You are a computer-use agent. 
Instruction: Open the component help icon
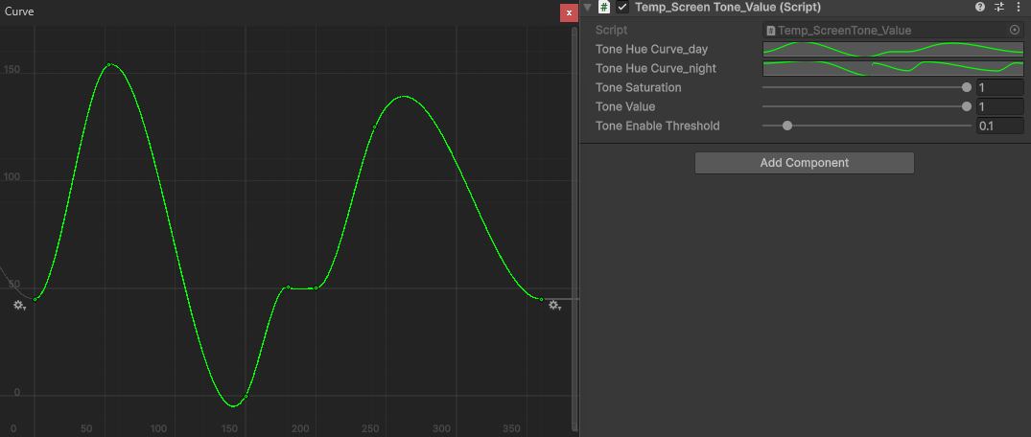coord(980,8)
